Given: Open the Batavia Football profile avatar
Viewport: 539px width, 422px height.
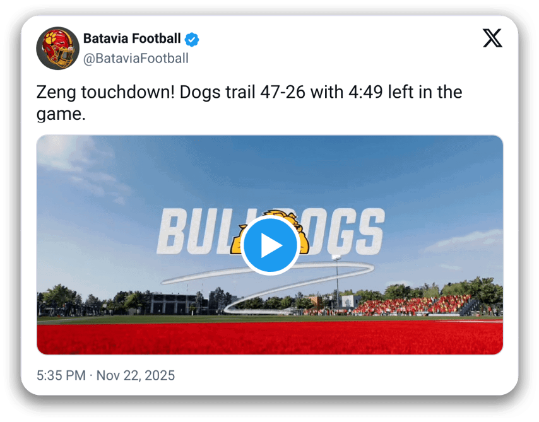Looking at the screenshot, I should [57, 48].
